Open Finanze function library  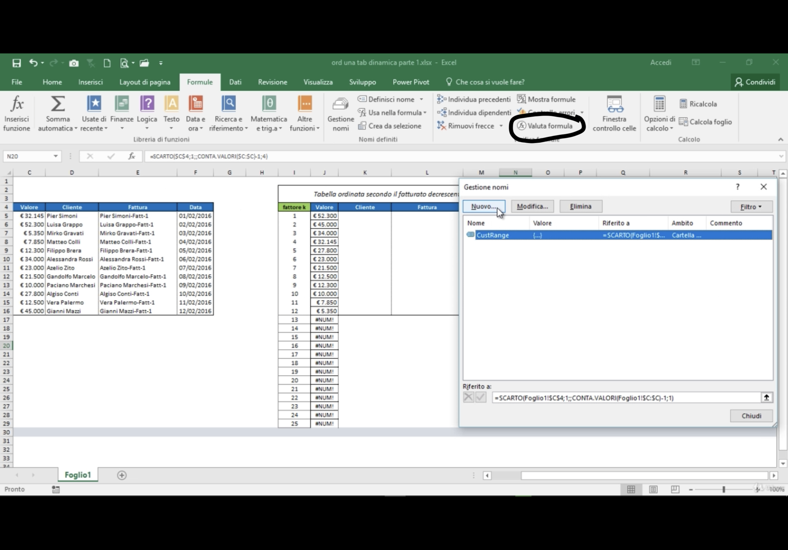click(x=122, y=113)
